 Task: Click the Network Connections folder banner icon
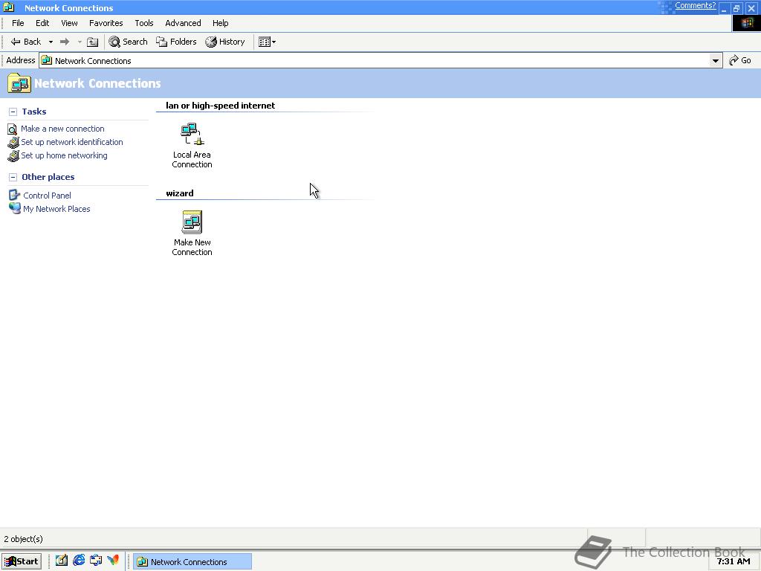click(x=19, y=83)
